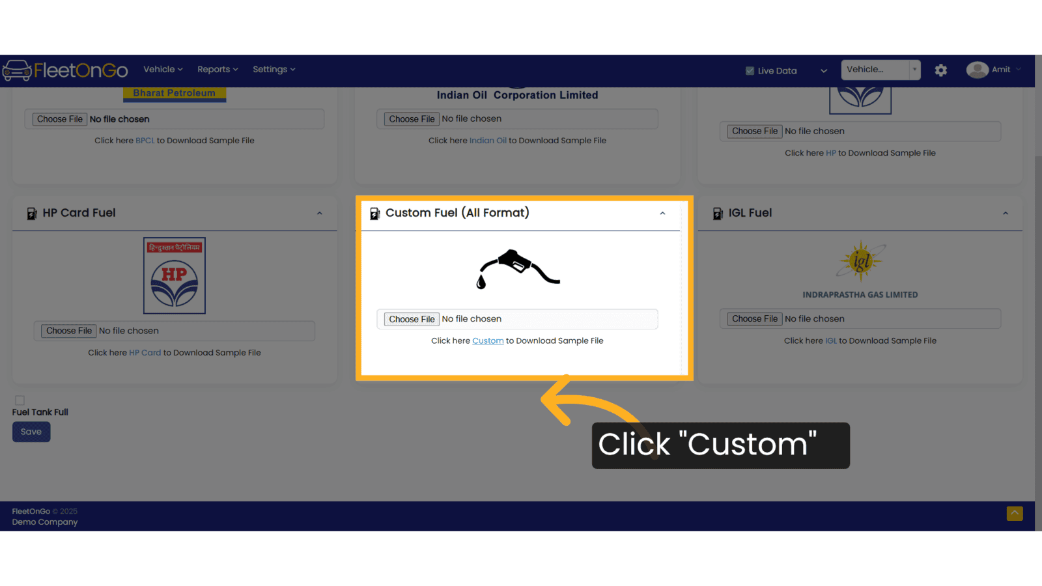This screenshot has width=1042, height=586.
Task: Click the Save button
Action: point(31,432)
